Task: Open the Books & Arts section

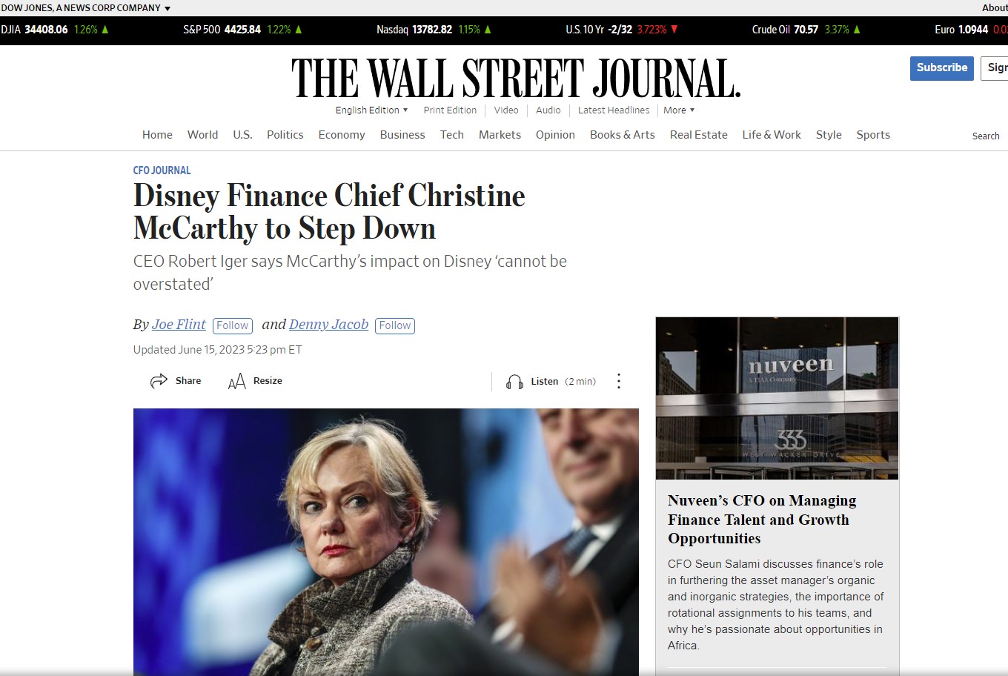Action: coord(623,135)
